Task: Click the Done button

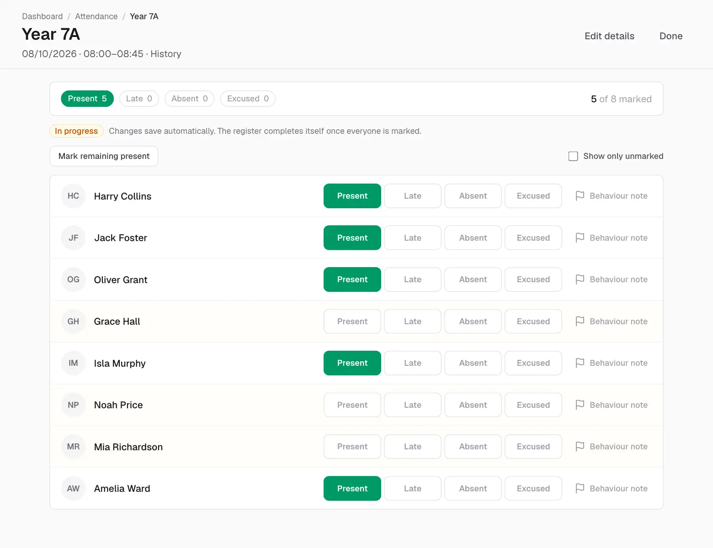Action: 671,36
